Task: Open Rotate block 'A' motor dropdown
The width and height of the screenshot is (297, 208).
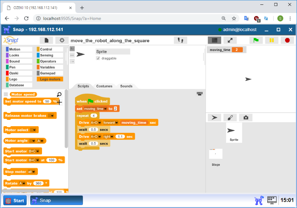Action: pos(22,184)
